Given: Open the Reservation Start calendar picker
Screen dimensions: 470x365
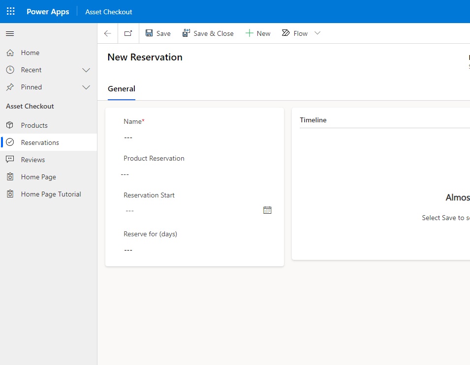Looking at the screenshot, I should coord(267,210).
